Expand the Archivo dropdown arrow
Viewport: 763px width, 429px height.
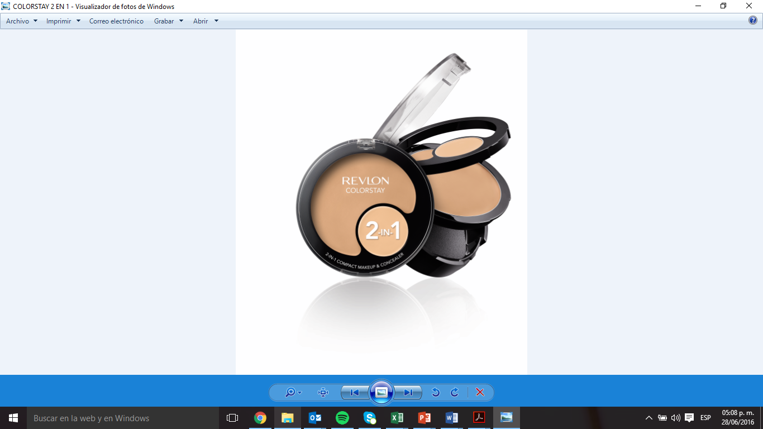pyautogui.click(x=36, y=21)
